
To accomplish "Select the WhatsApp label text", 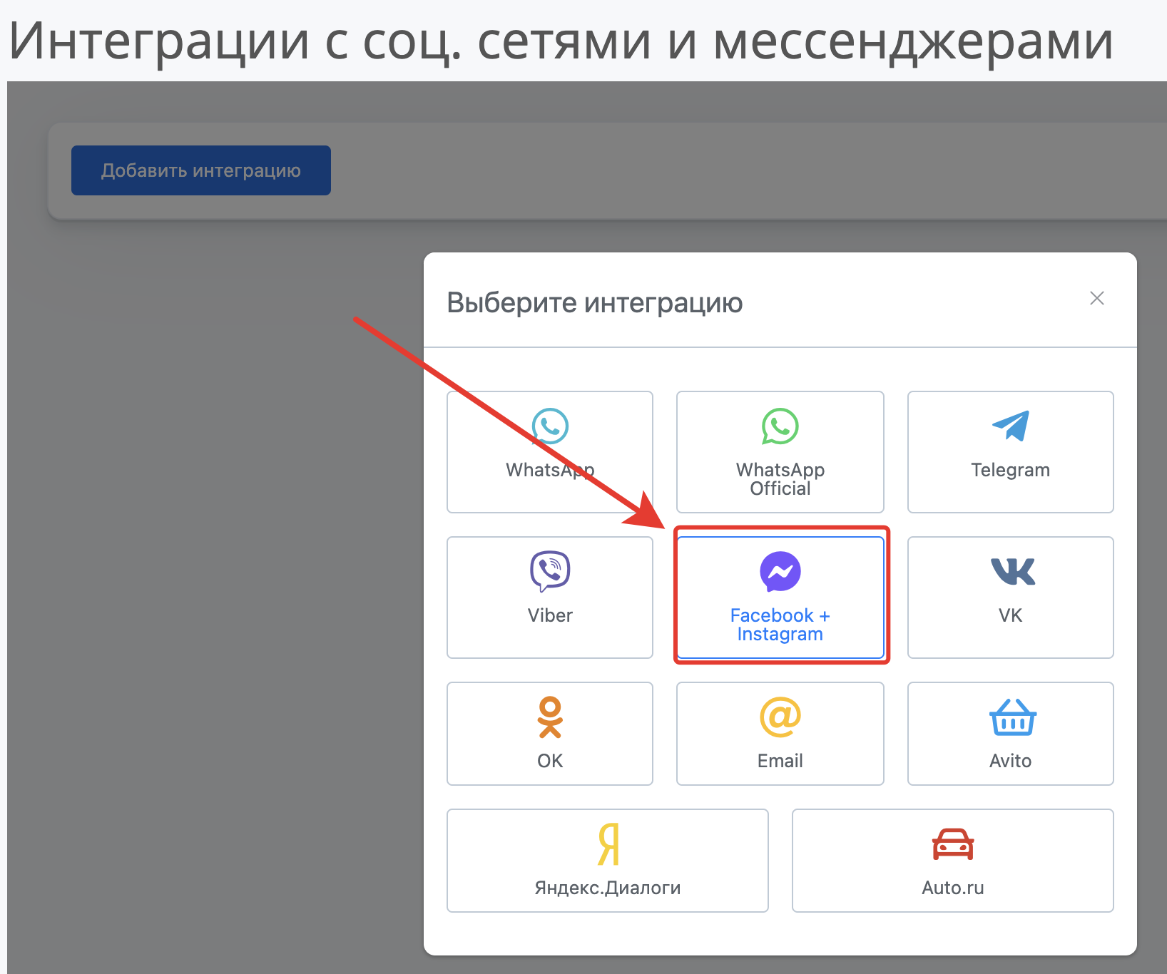I will (x=550, y=470).
